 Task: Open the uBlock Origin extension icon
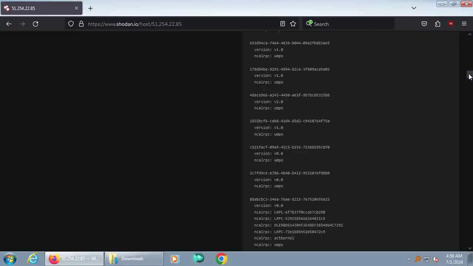(451, 24)
